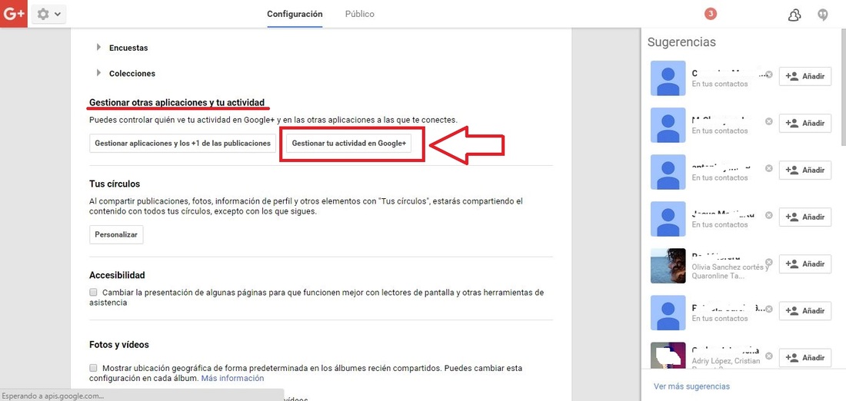Dismiss the second suggested contact
The width and height of the screenshot is (846, 401).
769,121
